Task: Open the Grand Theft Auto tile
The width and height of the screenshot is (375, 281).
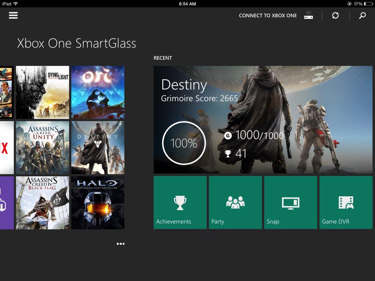Action: (x=7, y=93)
